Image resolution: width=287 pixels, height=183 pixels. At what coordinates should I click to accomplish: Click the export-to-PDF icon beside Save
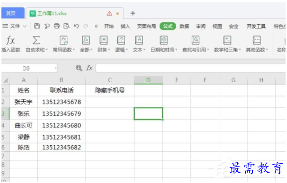(47, 26)
